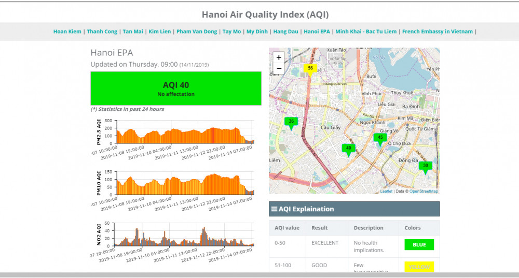Image resolution: width=519 pixels, height=278 pixels.
Task: Click the green map marker showing 40
Action: pyautogui.click(x=348, y=149)
